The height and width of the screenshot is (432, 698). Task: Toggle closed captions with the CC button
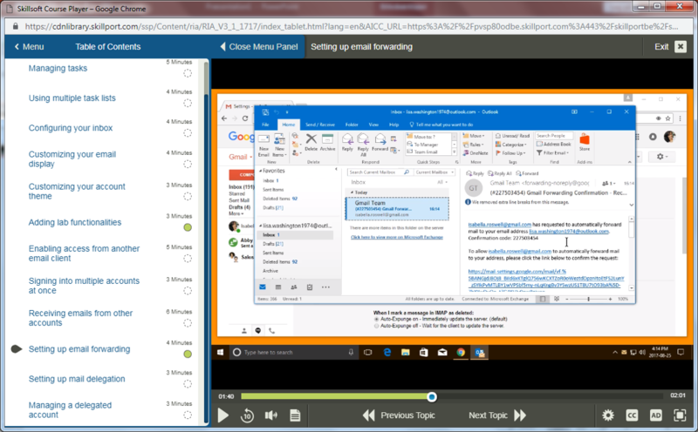[x=632, y=415]
